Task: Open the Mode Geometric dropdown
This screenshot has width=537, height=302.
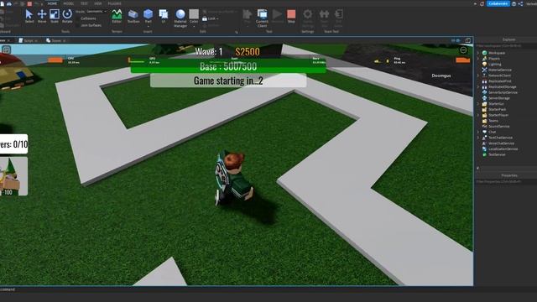Action: point(96,11)
